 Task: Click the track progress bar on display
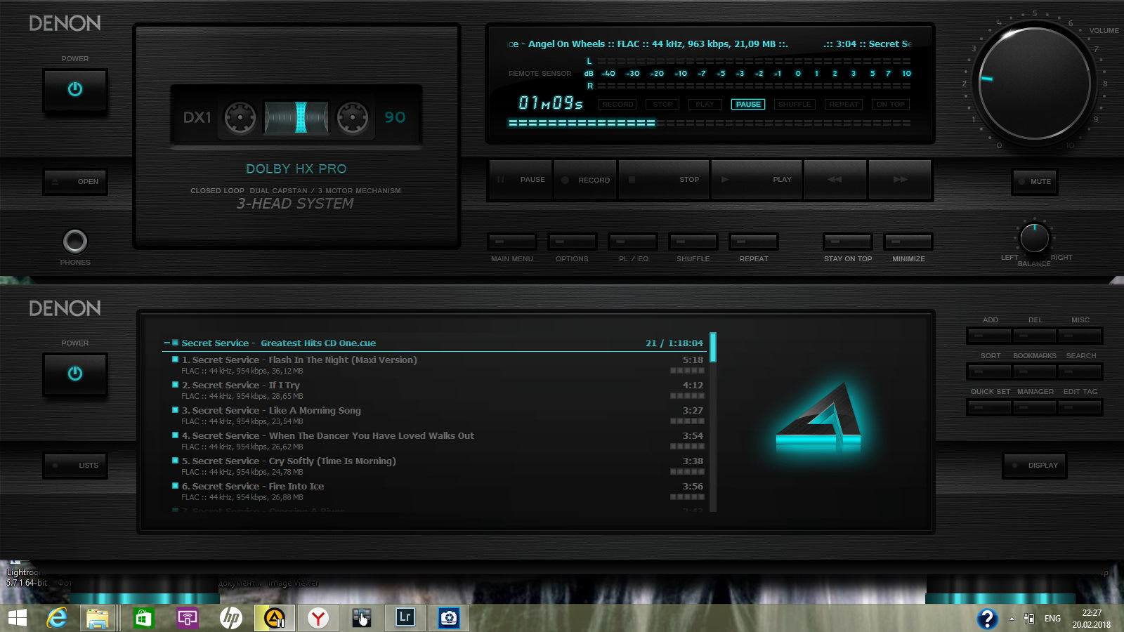click(710, 123)
